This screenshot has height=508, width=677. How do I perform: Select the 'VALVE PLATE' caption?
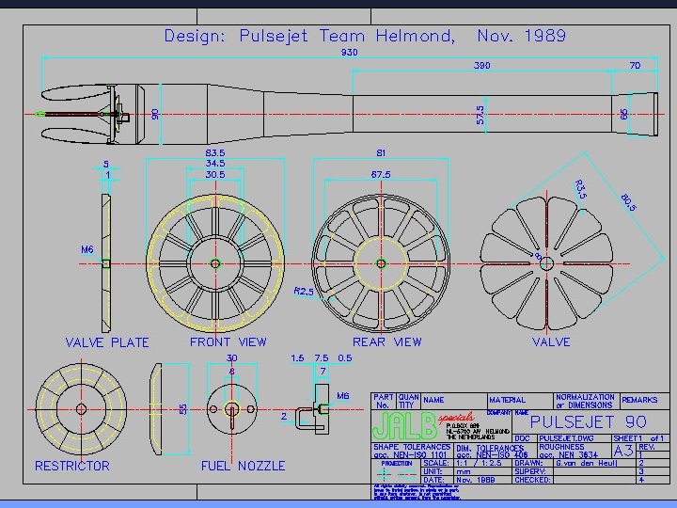107,342
